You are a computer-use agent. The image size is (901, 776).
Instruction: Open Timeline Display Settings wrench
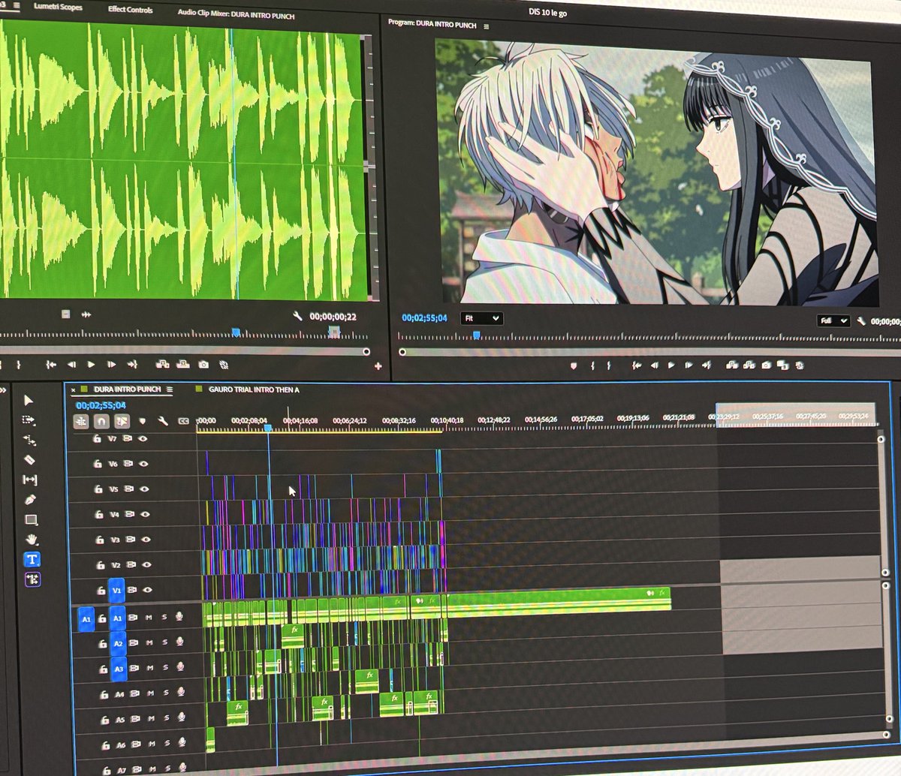162,422
